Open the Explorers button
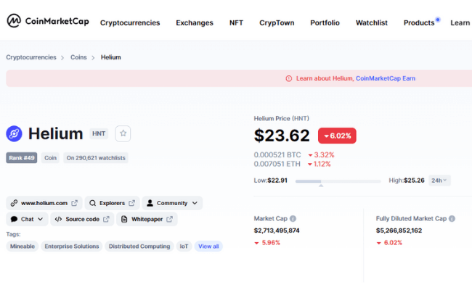472x290 pixels. pyautogui.click(x=112, y=203)
